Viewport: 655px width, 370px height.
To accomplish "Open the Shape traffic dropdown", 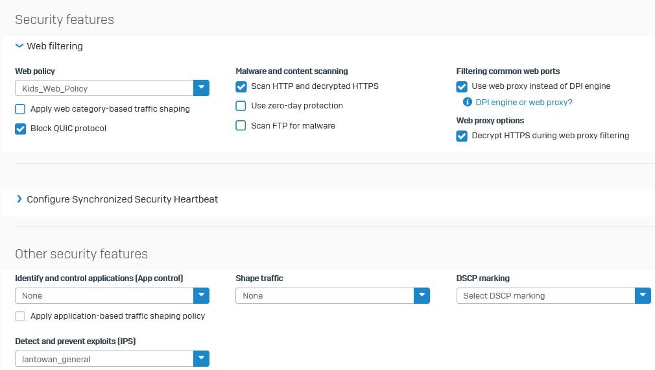I will [x=422, y=295].
